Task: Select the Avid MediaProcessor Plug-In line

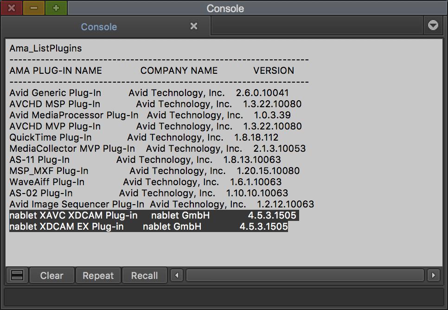Action: (150, 115)
